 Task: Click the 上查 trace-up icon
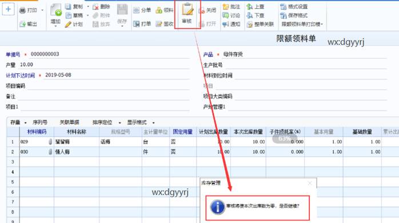click(x=250, y=7)
